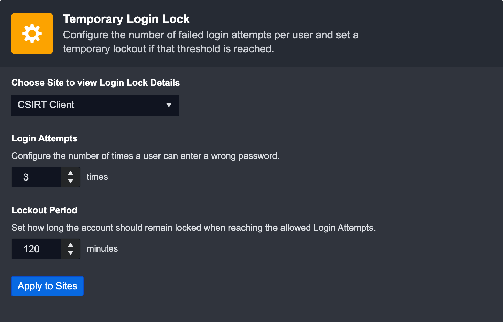Select the Lockout Period heading

[44, 210]
